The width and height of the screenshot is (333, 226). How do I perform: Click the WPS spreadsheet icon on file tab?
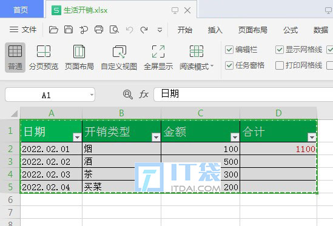[56, 10]
